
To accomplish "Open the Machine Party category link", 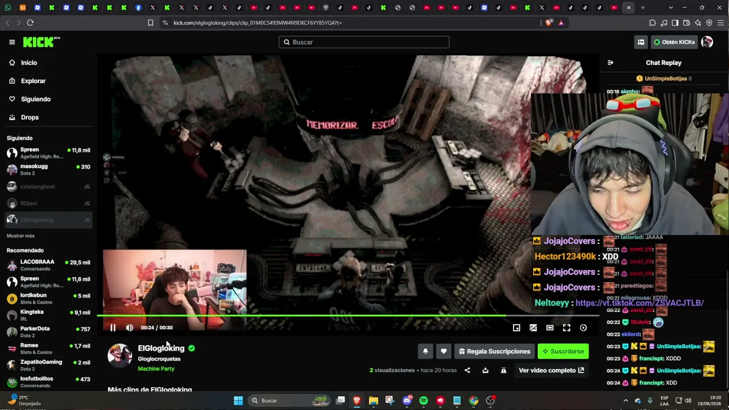I will (156, 369).
